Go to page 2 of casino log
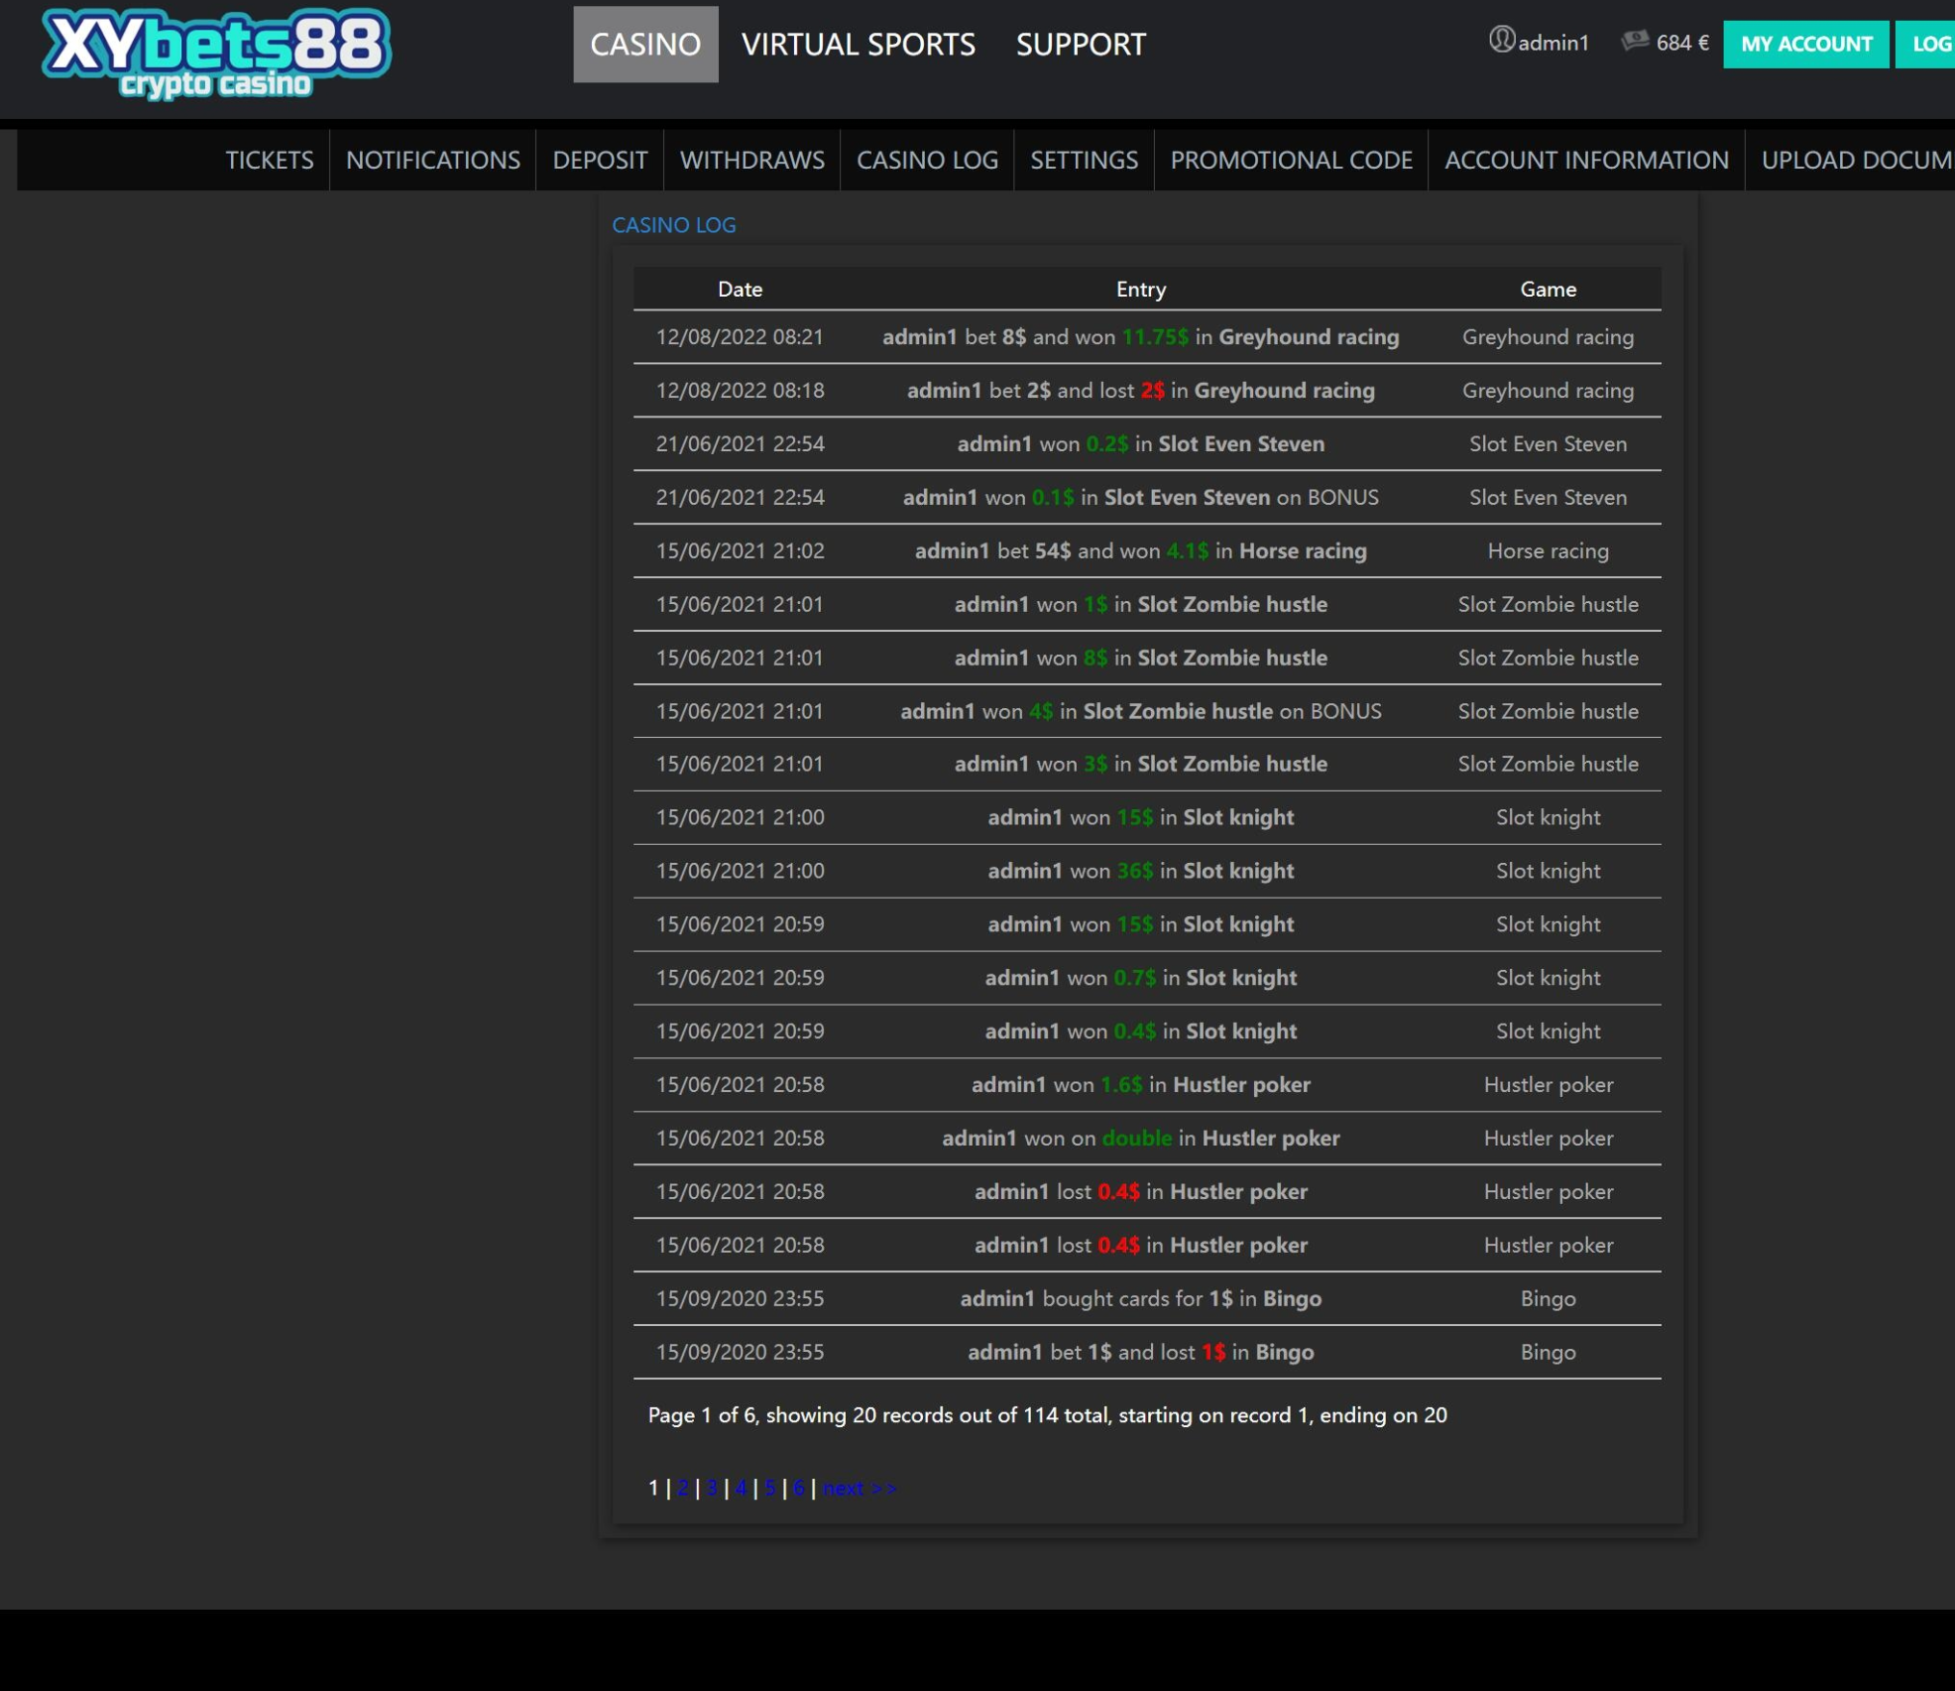This screenshot has width=1955, height=1691. click(682, 1488)
